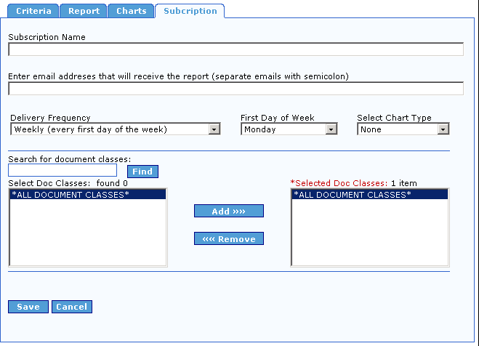Viewport: 479px width, 346px height.
Task: Click the document classes search box
Action: pos(62,171)
